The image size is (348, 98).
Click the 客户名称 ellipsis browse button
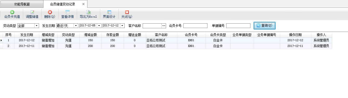click(164, 26)
